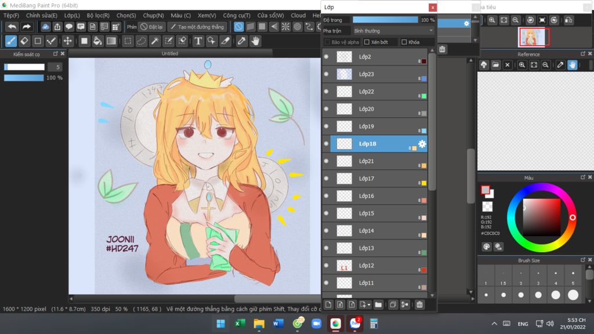Click Tạo một đường thẳng button

pyautogui.click(x=197, y=27)
